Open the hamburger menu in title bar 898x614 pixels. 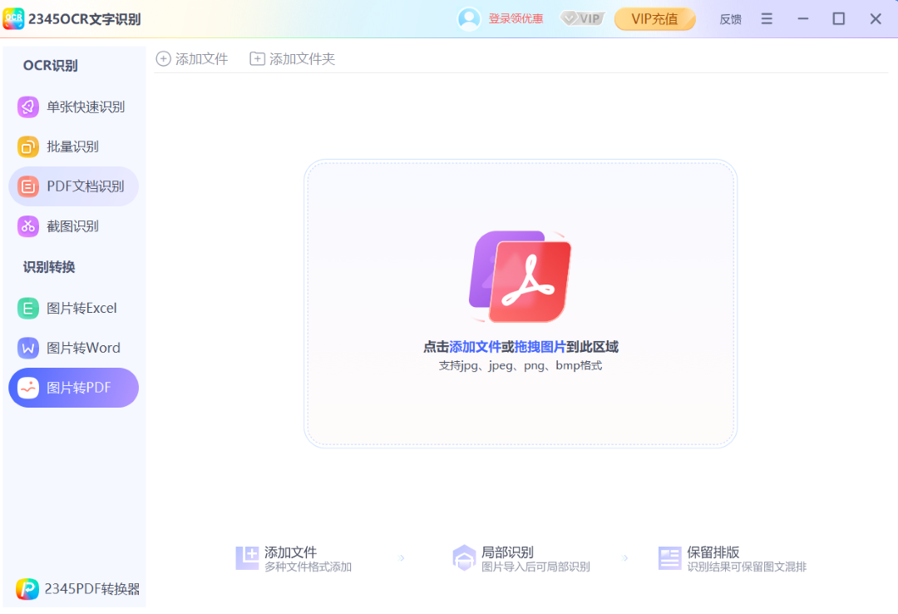tap(767, 18)
